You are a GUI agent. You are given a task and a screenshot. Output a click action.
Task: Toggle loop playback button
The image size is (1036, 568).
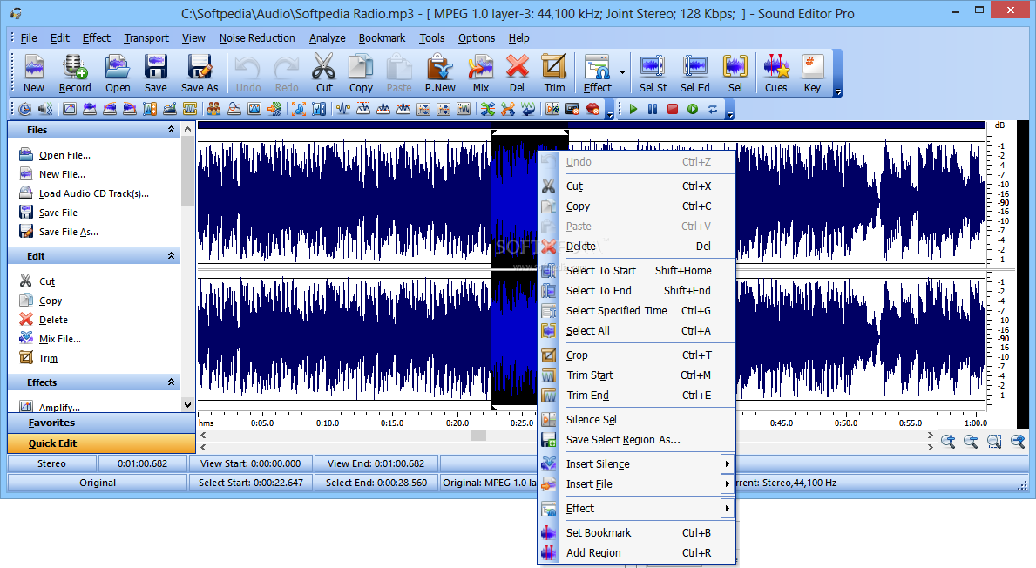712,109
